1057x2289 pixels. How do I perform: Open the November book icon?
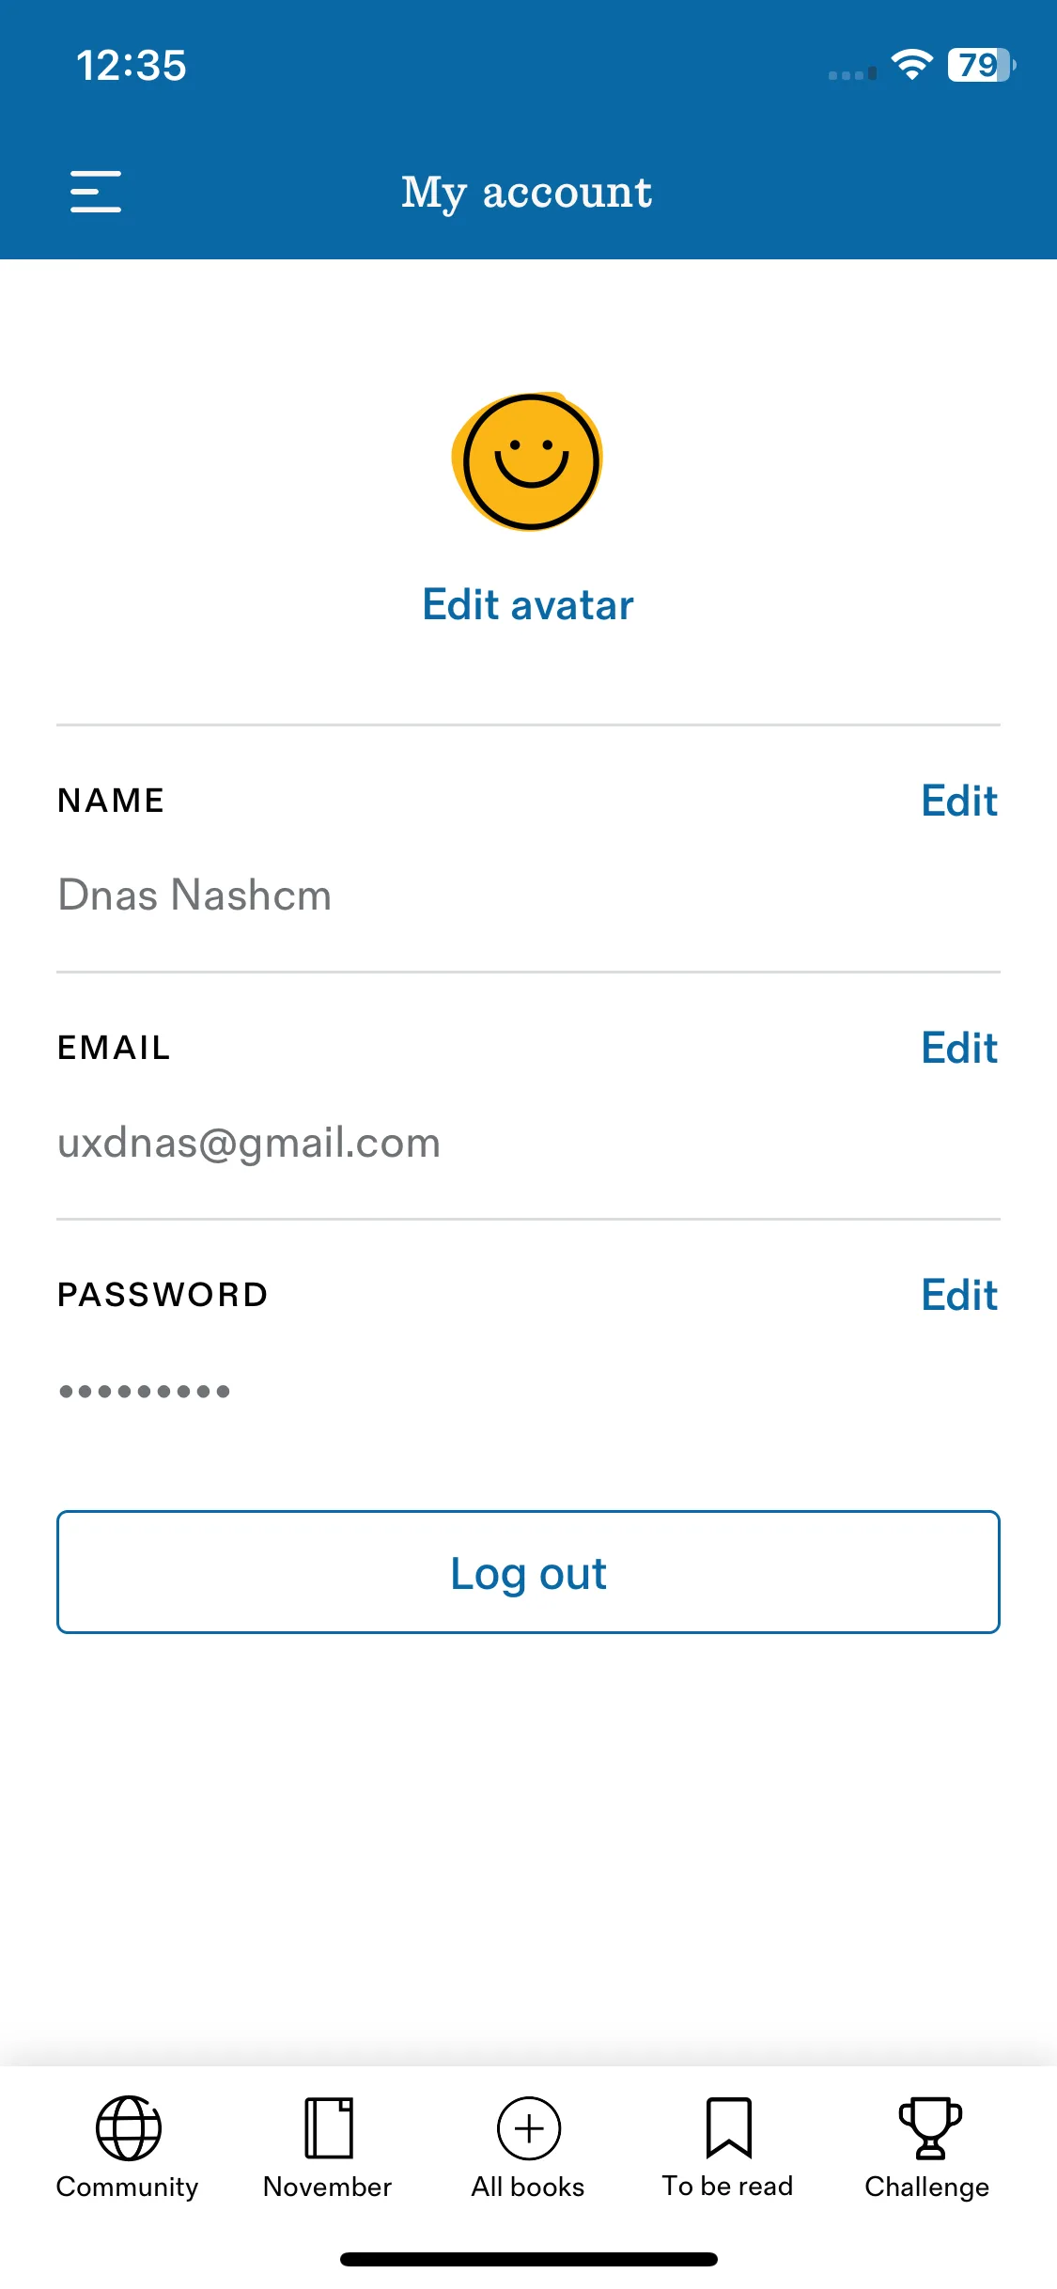(329, 2128)
